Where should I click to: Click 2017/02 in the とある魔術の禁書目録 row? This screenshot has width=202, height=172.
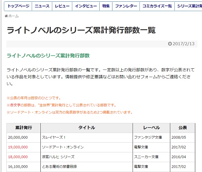(x=182, y=167)
